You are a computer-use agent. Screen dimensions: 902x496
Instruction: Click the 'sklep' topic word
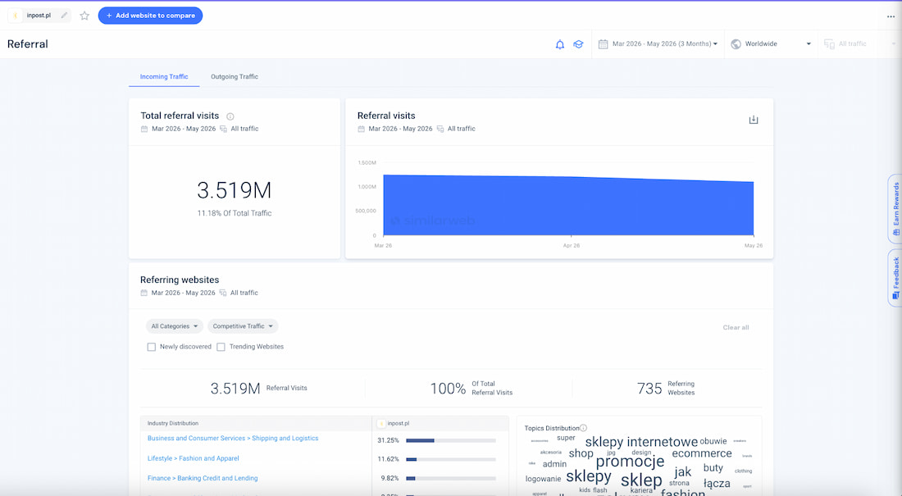point(641,480)
